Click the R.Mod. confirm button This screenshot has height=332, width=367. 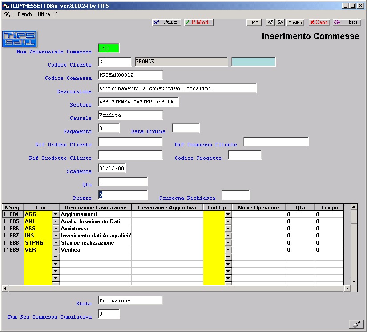pyautogui.click(x=199, y=22)
